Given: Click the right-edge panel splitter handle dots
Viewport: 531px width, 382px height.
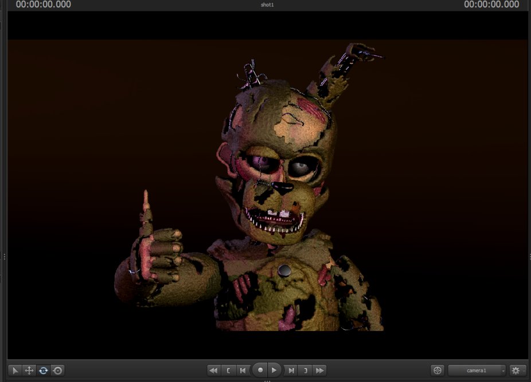Looking at the screenshot, I should click(x=530, y=257).
